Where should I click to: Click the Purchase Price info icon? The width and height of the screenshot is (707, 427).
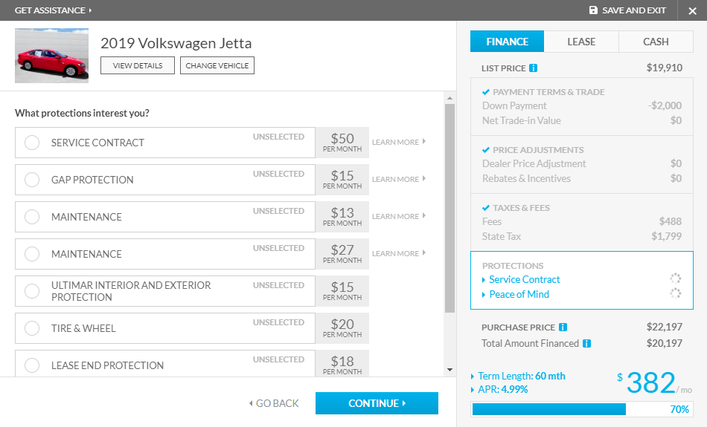[x=563, y=327]
